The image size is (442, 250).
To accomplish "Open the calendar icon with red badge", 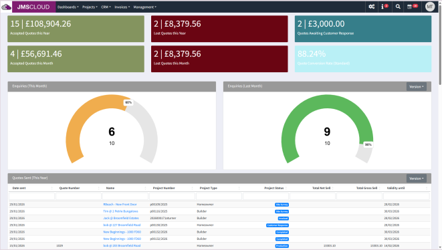I will [413, 7].
